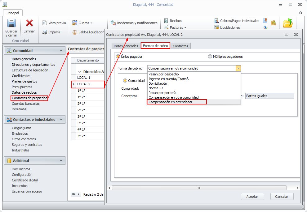Open the Principal ribbon tab
This screenshot has width=307, height=212.
[13, 13]
